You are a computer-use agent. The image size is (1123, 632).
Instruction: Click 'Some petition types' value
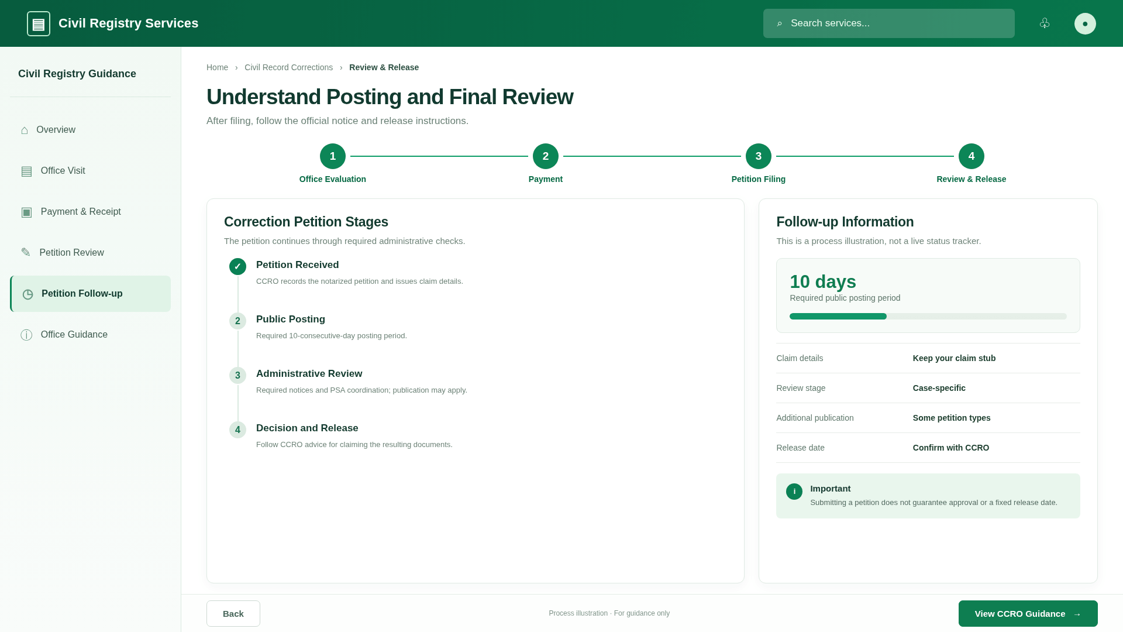click(x=952, y=418)
